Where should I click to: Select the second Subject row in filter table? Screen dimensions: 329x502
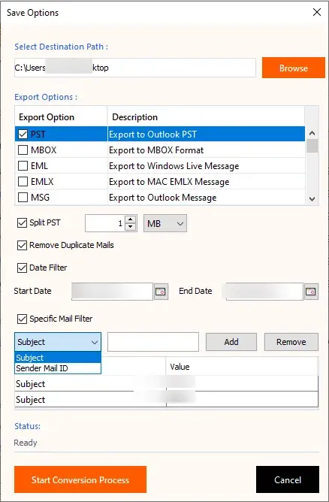(x=166, y=399)
